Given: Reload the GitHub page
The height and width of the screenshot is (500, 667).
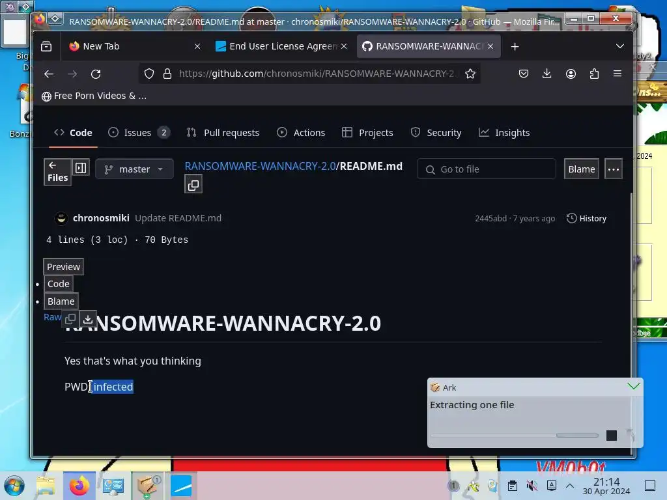Looking at the screenshot, I should point(96,74).
